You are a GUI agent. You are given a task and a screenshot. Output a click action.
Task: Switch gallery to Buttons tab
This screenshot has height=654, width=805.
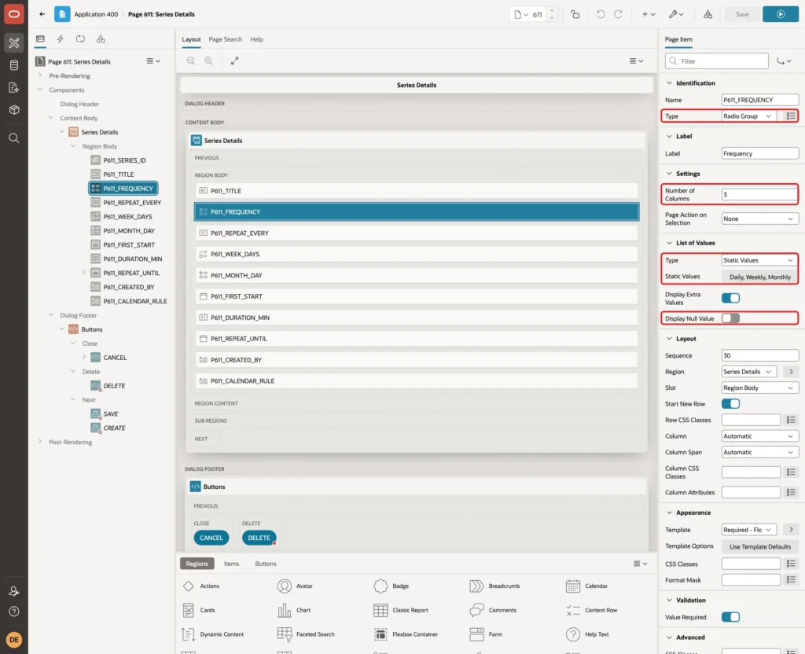[266, 564]
